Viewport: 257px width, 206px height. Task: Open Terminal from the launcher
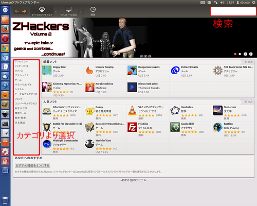(5, 124)
